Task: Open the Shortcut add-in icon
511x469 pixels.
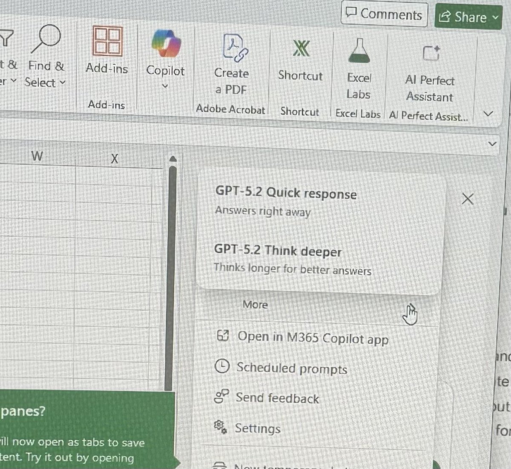Action: (x=301, y=49)
